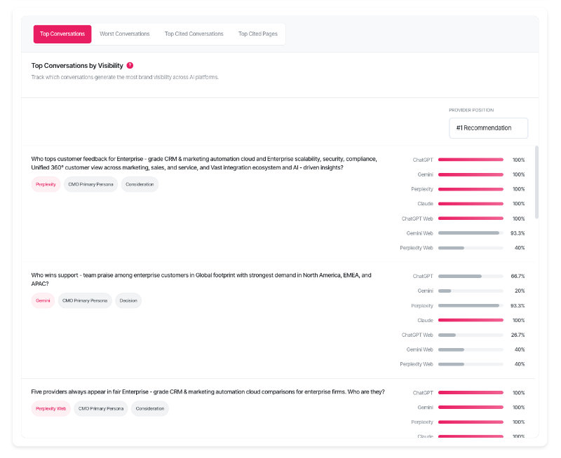Image resolution: width=561 pixels, height=458 pixels.
Task: Click the Consideration tag under the customer feedback question
Action: pos(140,184)
